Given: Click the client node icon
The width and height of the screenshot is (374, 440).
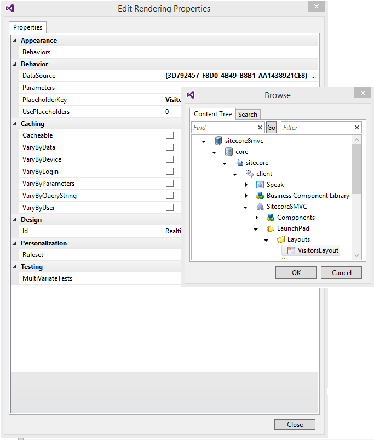Looking at the screenshot, I should (250, 174).
